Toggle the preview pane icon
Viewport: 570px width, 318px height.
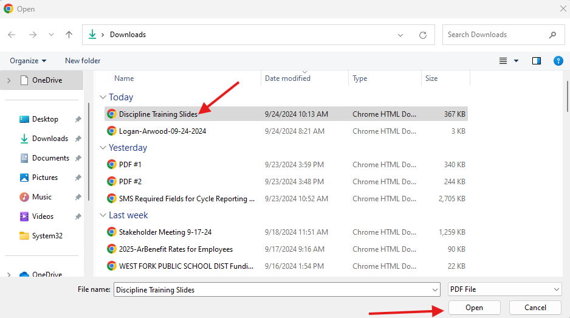pos(536,61)
